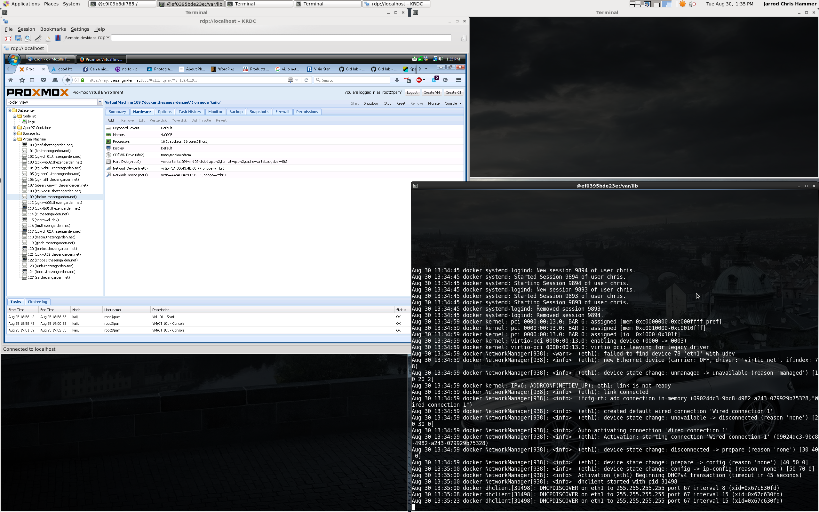
Task: Switch to Summary tab
Action: click(117, 112)
